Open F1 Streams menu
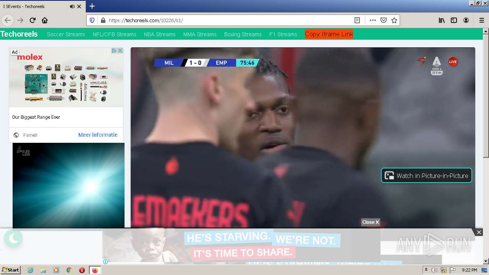The width and height of the screenshot is (489, 275). [283, 34]
